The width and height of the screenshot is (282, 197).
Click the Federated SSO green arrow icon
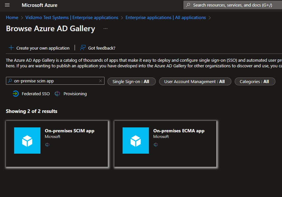click(16, 94)
